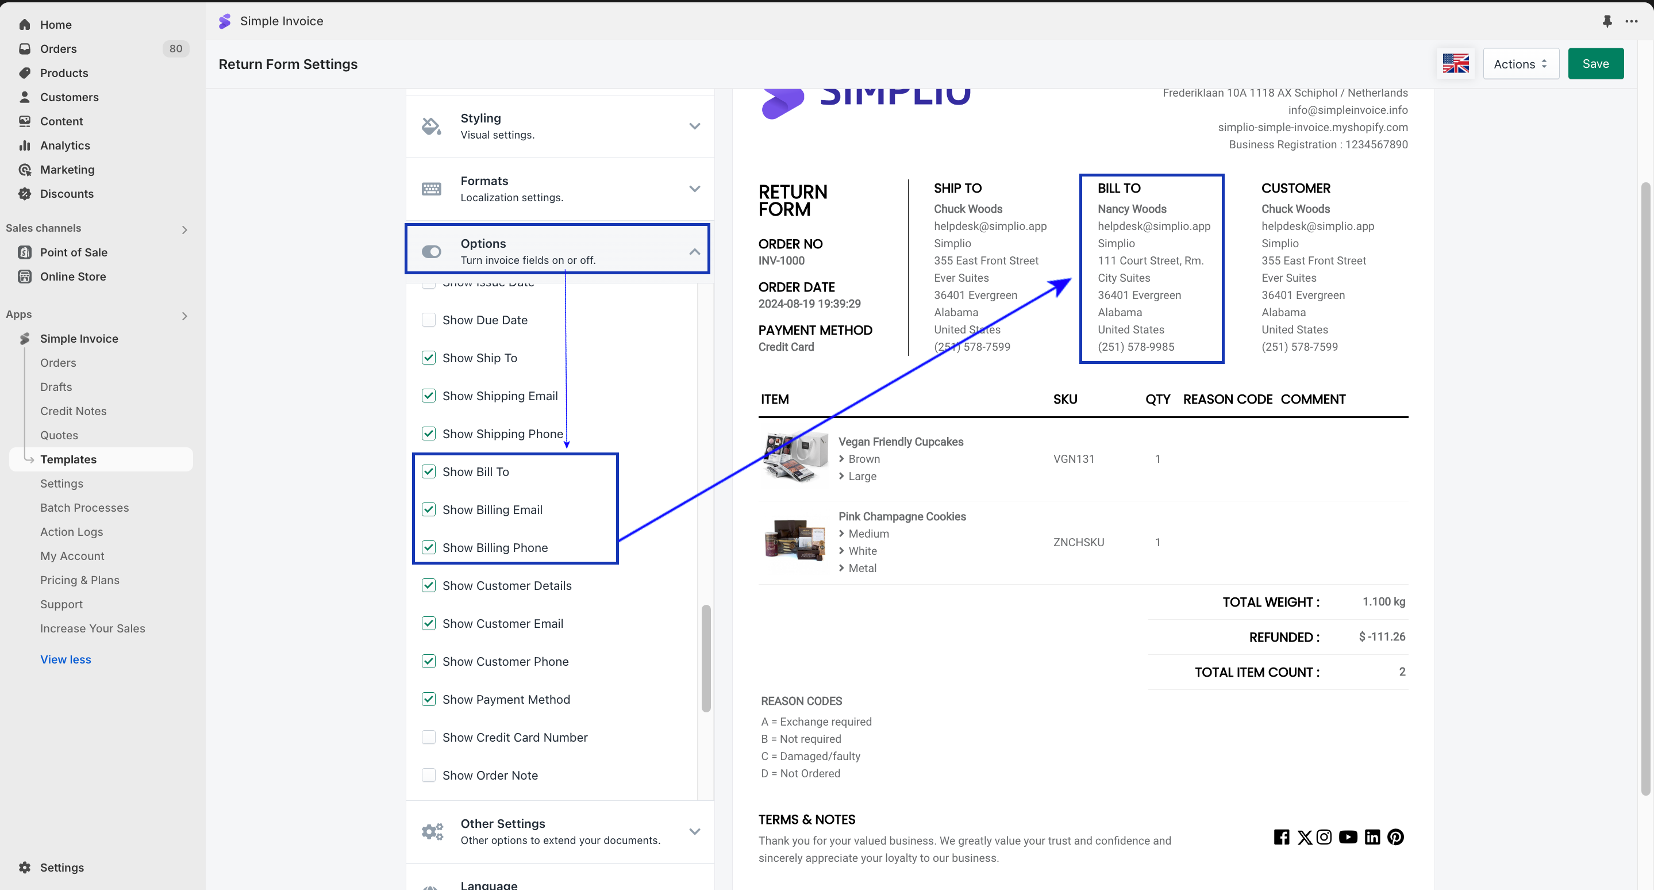The width and height of the screenshot is (1654, 890).
Task: Open the Actions dropdown
Action: [1521, 64]
